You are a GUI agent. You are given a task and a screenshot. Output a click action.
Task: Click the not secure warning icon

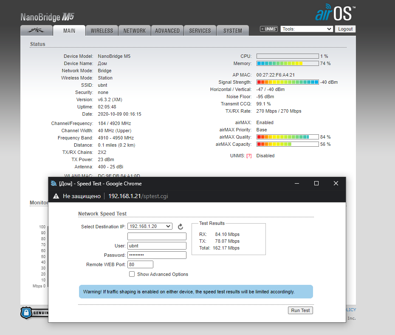click(56, 196)
